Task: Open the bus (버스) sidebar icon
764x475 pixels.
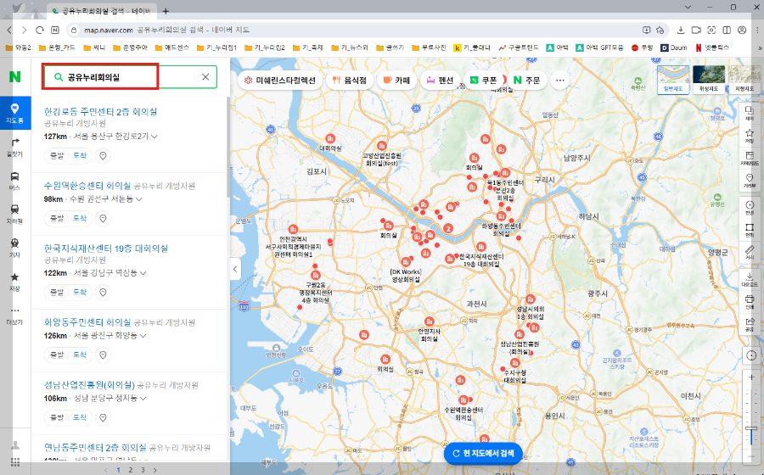Action: point(15,181)
